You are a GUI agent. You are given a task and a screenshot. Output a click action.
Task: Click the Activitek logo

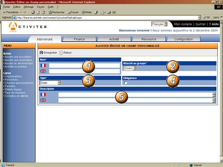[28, 27]
